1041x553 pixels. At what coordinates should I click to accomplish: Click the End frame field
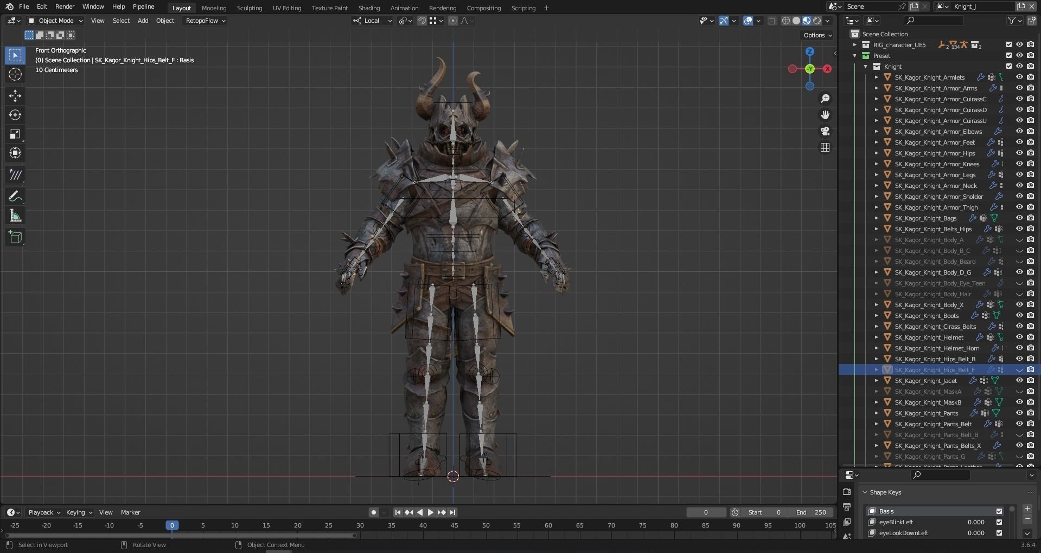812,512
